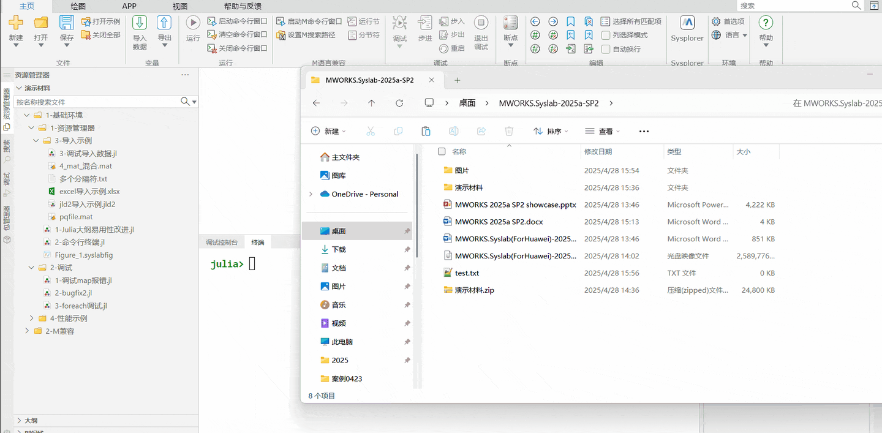
Task: Click 桌面 in the Explorer address breadcrumb
Action: (467, 103)
